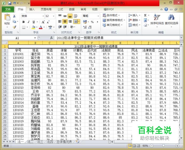Increase font size with large A icon
The height and width of the screenshot is (150, 185).
click(43, 22)
